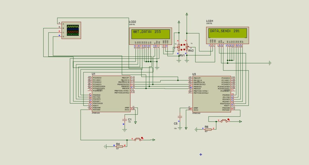Push the button switch above R4
This screenshot has height=165, width=309.
coord(138,139)
